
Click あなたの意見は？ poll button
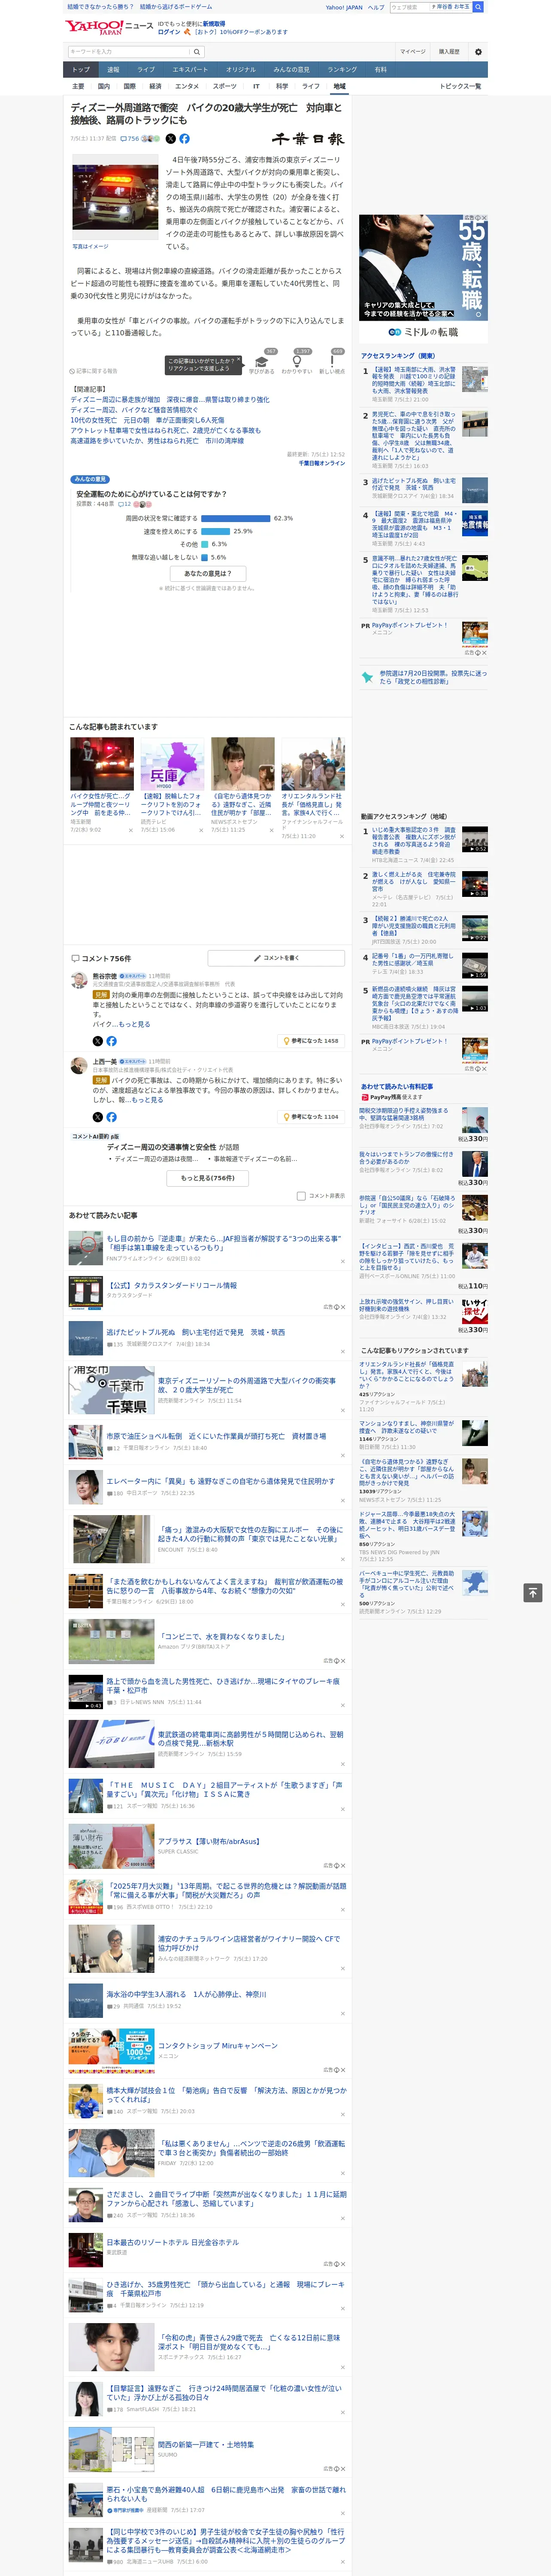pos(208,574)
